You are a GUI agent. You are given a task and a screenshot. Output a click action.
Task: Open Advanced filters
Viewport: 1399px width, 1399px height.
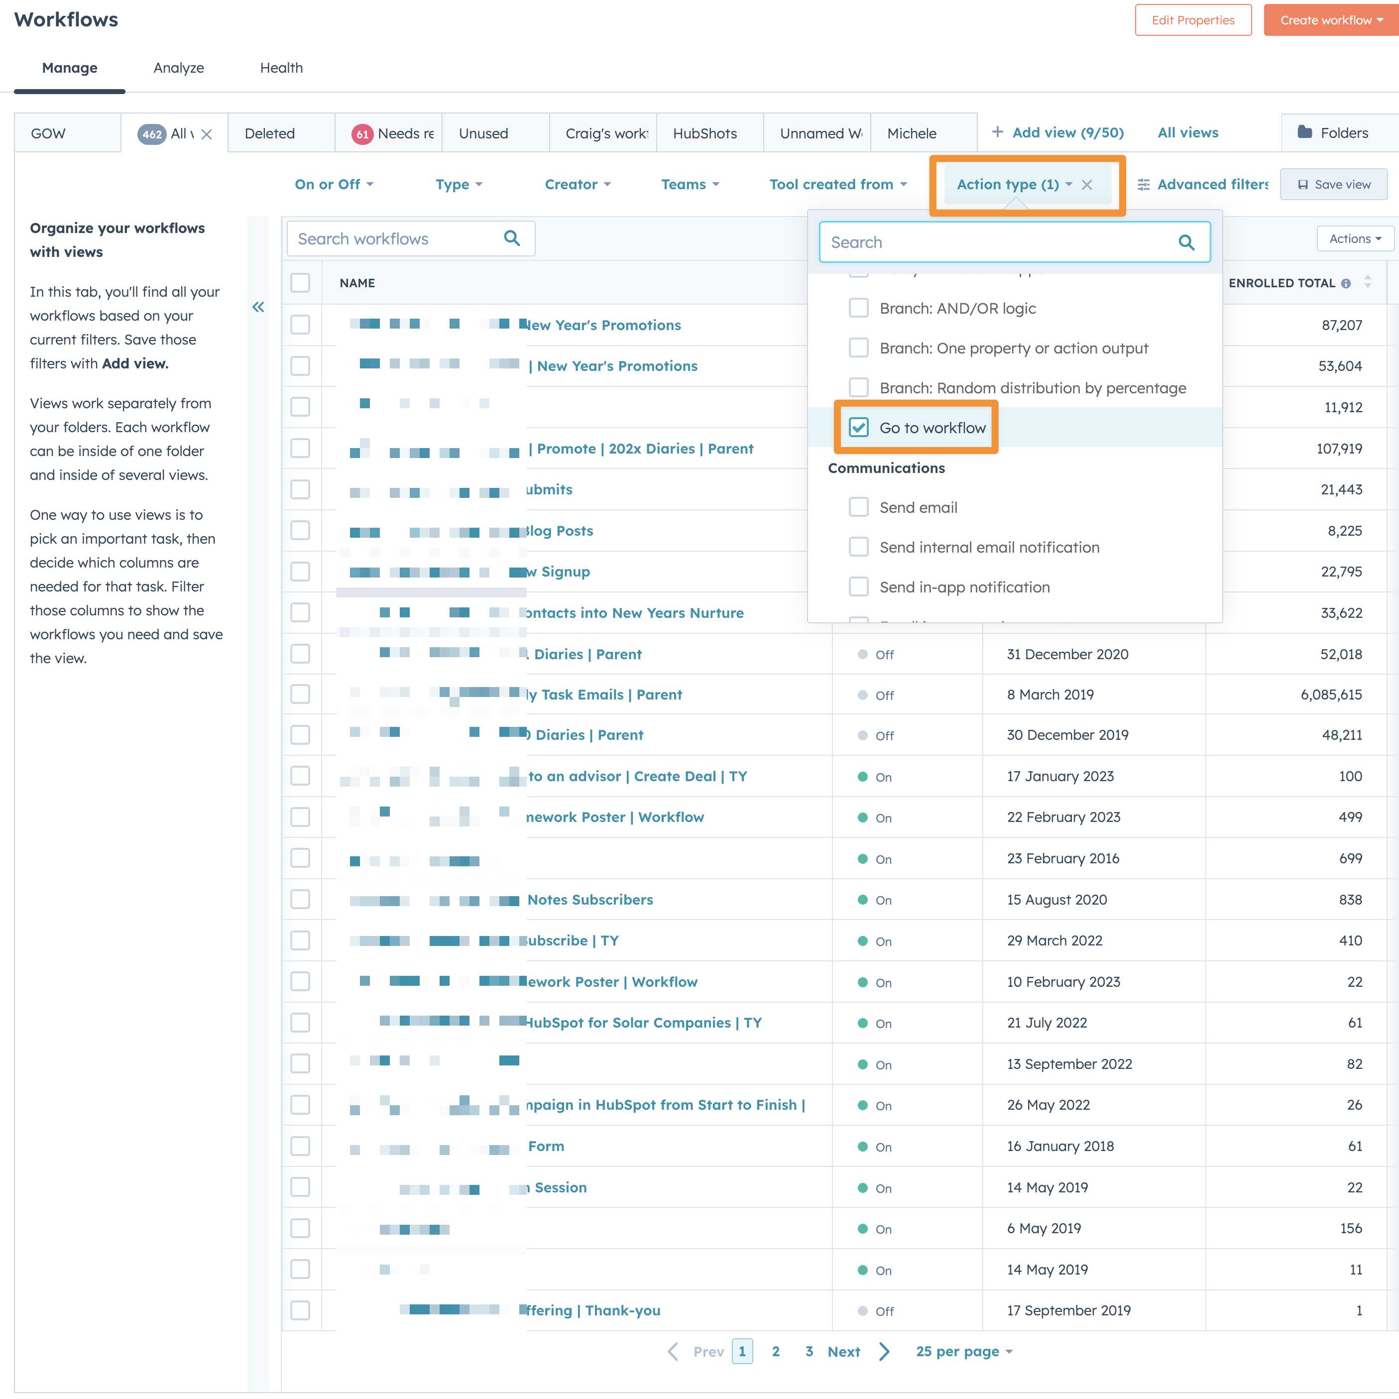(x=1203, y=185)
